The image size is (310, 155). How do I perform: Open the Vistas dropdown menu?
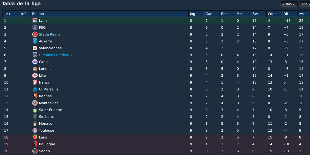pos(288,4)
